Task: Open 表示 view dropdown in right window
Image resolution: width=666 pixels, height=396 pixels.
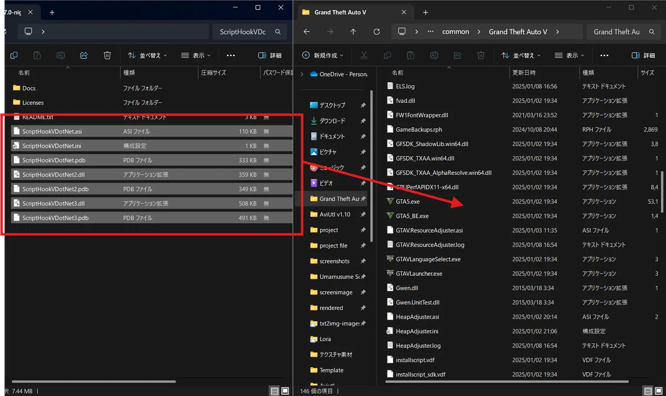Action: (x=569, y=56)
